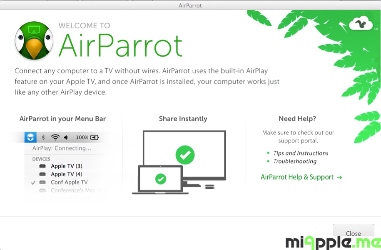Select the checked Conf Apple TV device
381x250 pixels.
tap(69, 182)
